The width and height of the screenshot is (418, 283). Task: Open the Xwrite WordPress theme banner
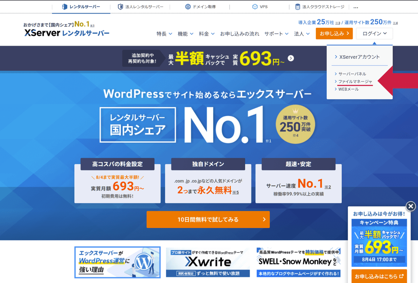coord(208,262)
